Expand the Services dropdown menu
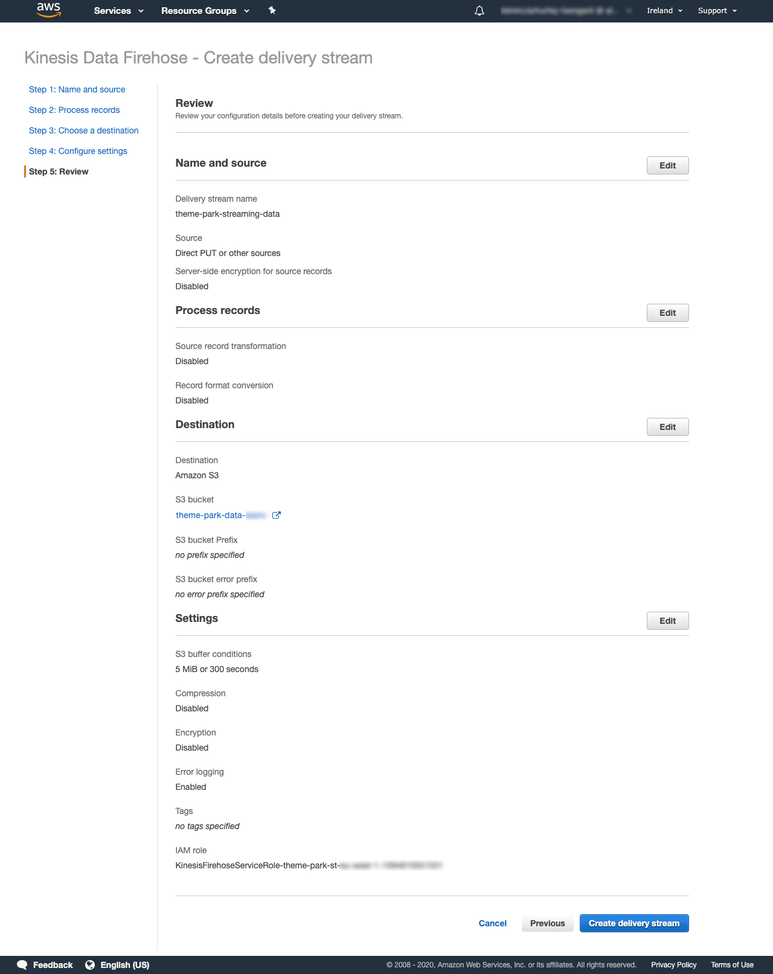This screenshot has height=974, width=773. [119, 11]
